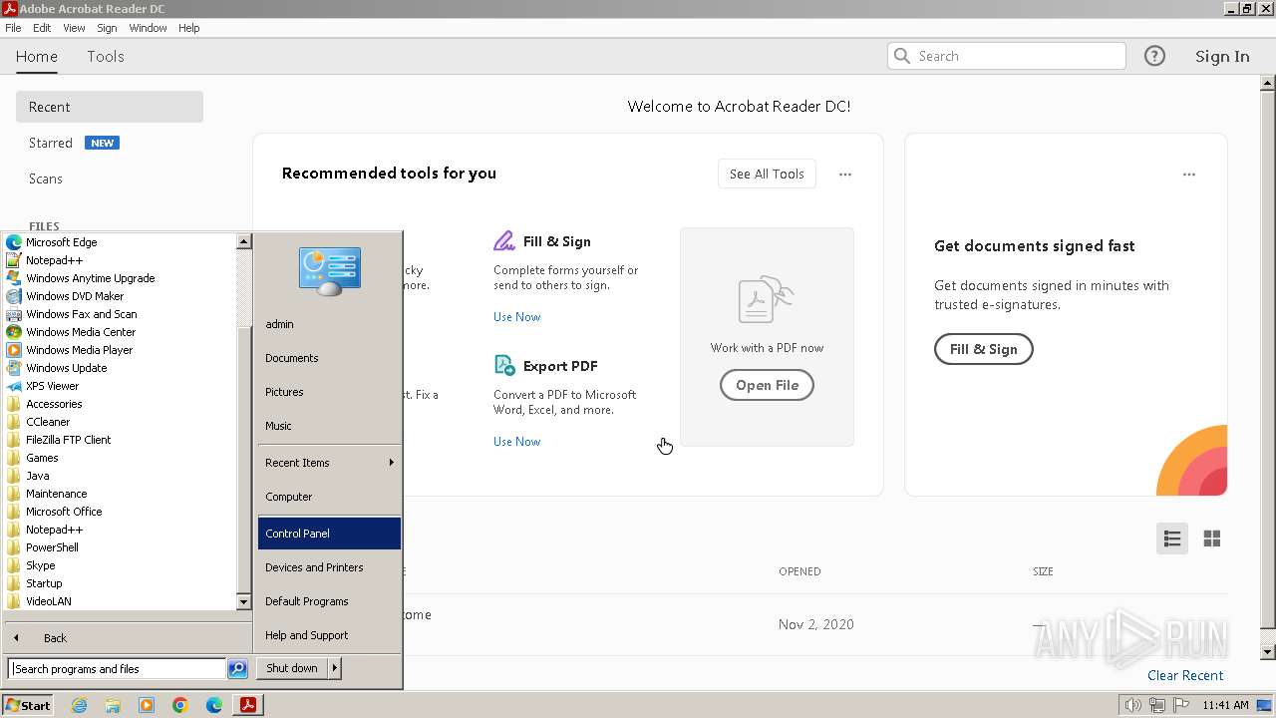Click Use Now under Export PDF

point(517,442)
